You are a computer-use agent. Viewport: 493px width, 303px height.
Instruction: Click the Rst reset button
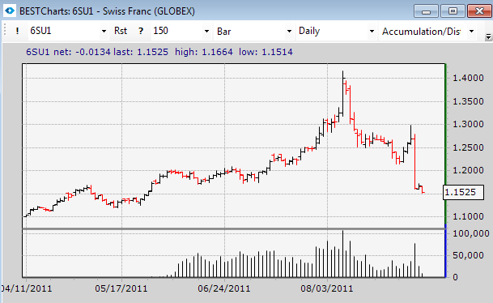point(121,31)
